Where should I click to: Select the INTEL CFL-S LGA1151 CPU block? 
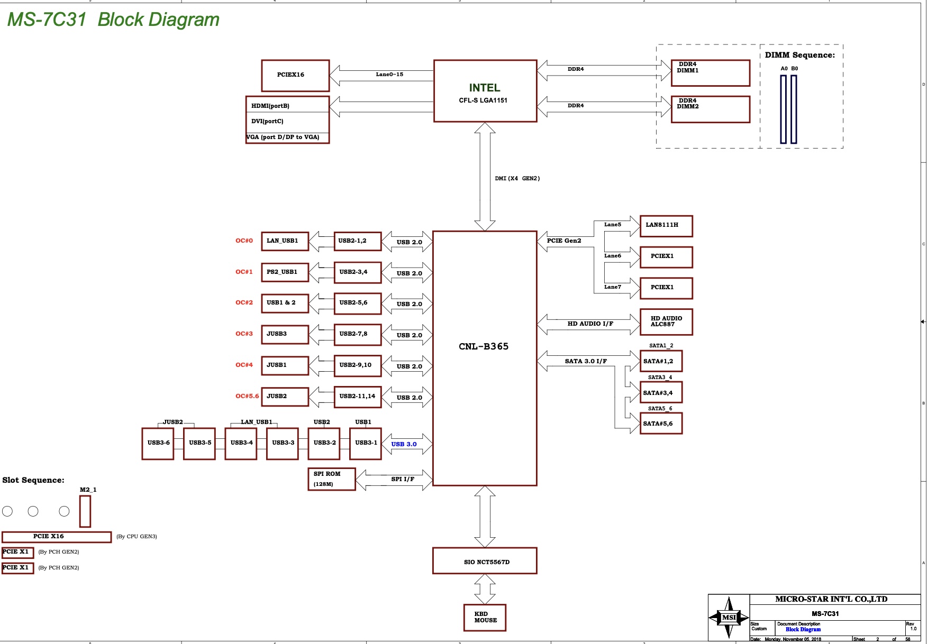(485, 91)
